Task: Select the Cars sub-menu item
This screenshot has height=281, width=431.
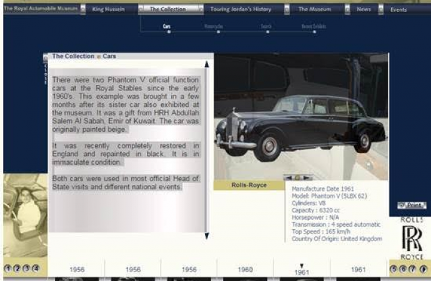Action: (167, 26)
